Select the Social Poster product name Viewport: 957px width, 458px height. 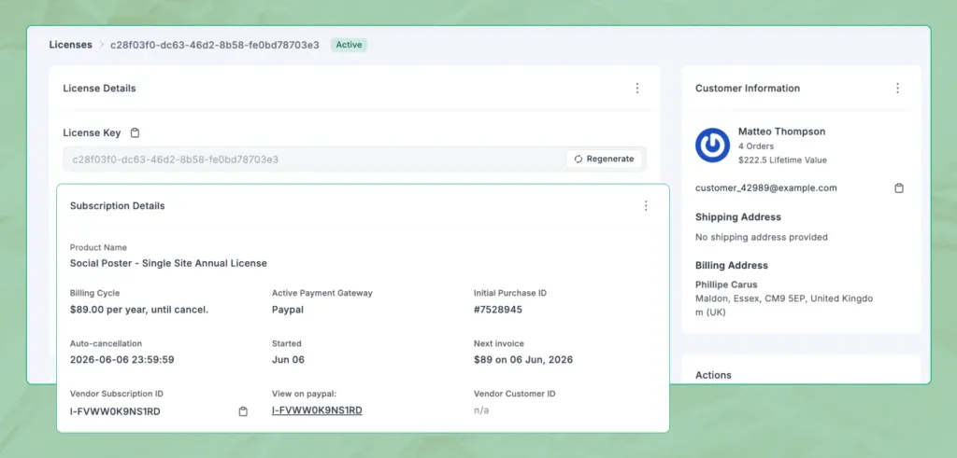point(168,263)
